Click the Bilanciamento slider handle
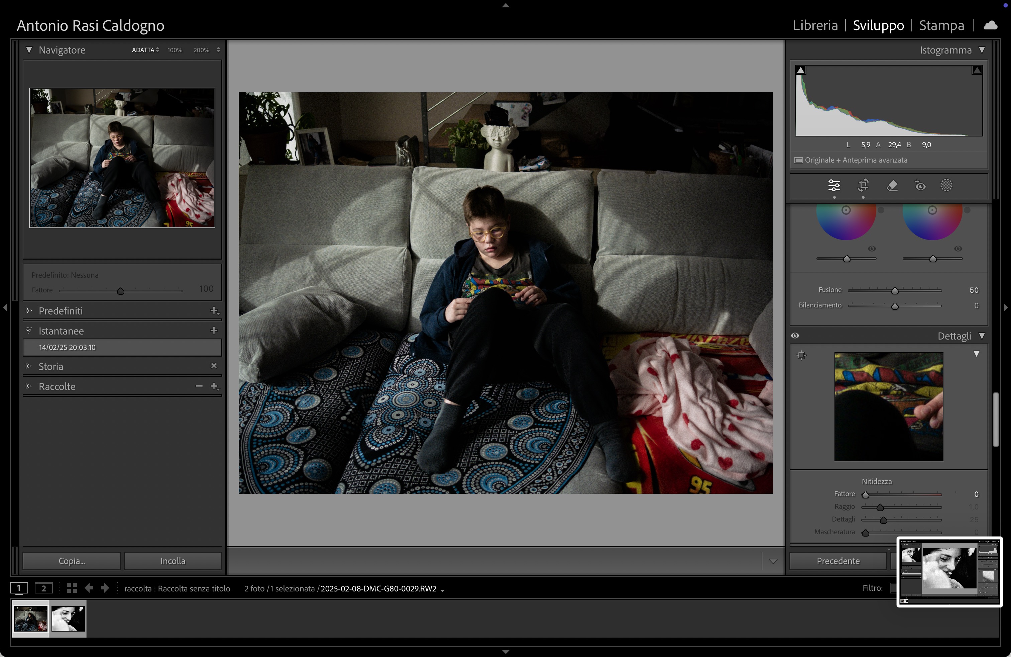The height and width of the screenshot is (657, 1011). pos(895,306)
